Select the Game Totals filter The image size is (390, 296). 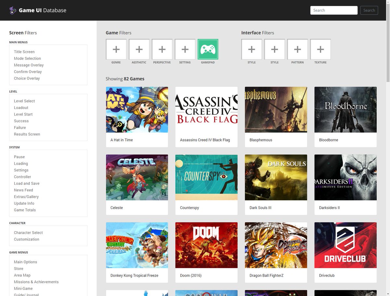pos(25,210)
